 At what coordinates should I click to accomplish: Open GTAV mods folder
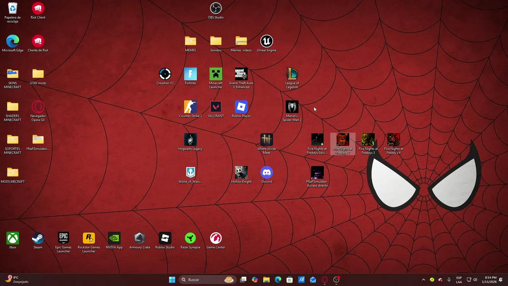click(38, 77)
